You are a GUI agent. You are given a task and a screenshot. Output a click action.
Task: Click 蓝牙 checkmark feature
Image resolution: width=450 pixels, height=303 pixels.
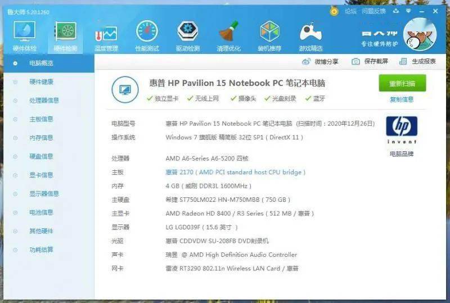click(x=315, y=98)
